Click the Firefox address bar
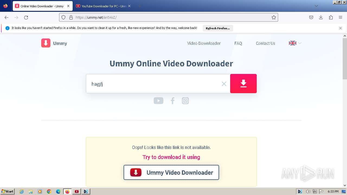This screenshot has width=347, height=195. point(168,17)
